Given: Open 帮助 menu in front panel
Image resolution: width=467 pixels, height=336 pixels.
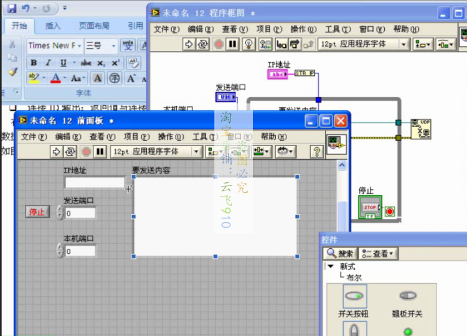Looking at the screenshot, I should tap(274, 137).
